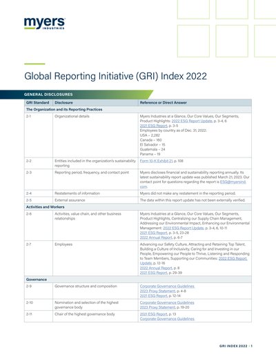Open 2022 Annual Report link in row 2-6
The image size is (276, 357).
pyautogui.click(x=156, y=238)
